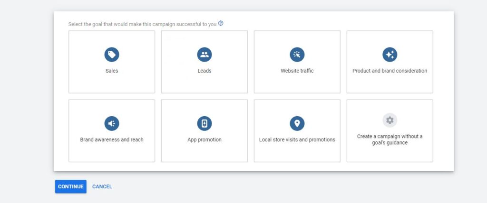Select "Product and brand consideration" text
Image resolution: width=487 pixels, height=203 pixels.
(390, 71)
